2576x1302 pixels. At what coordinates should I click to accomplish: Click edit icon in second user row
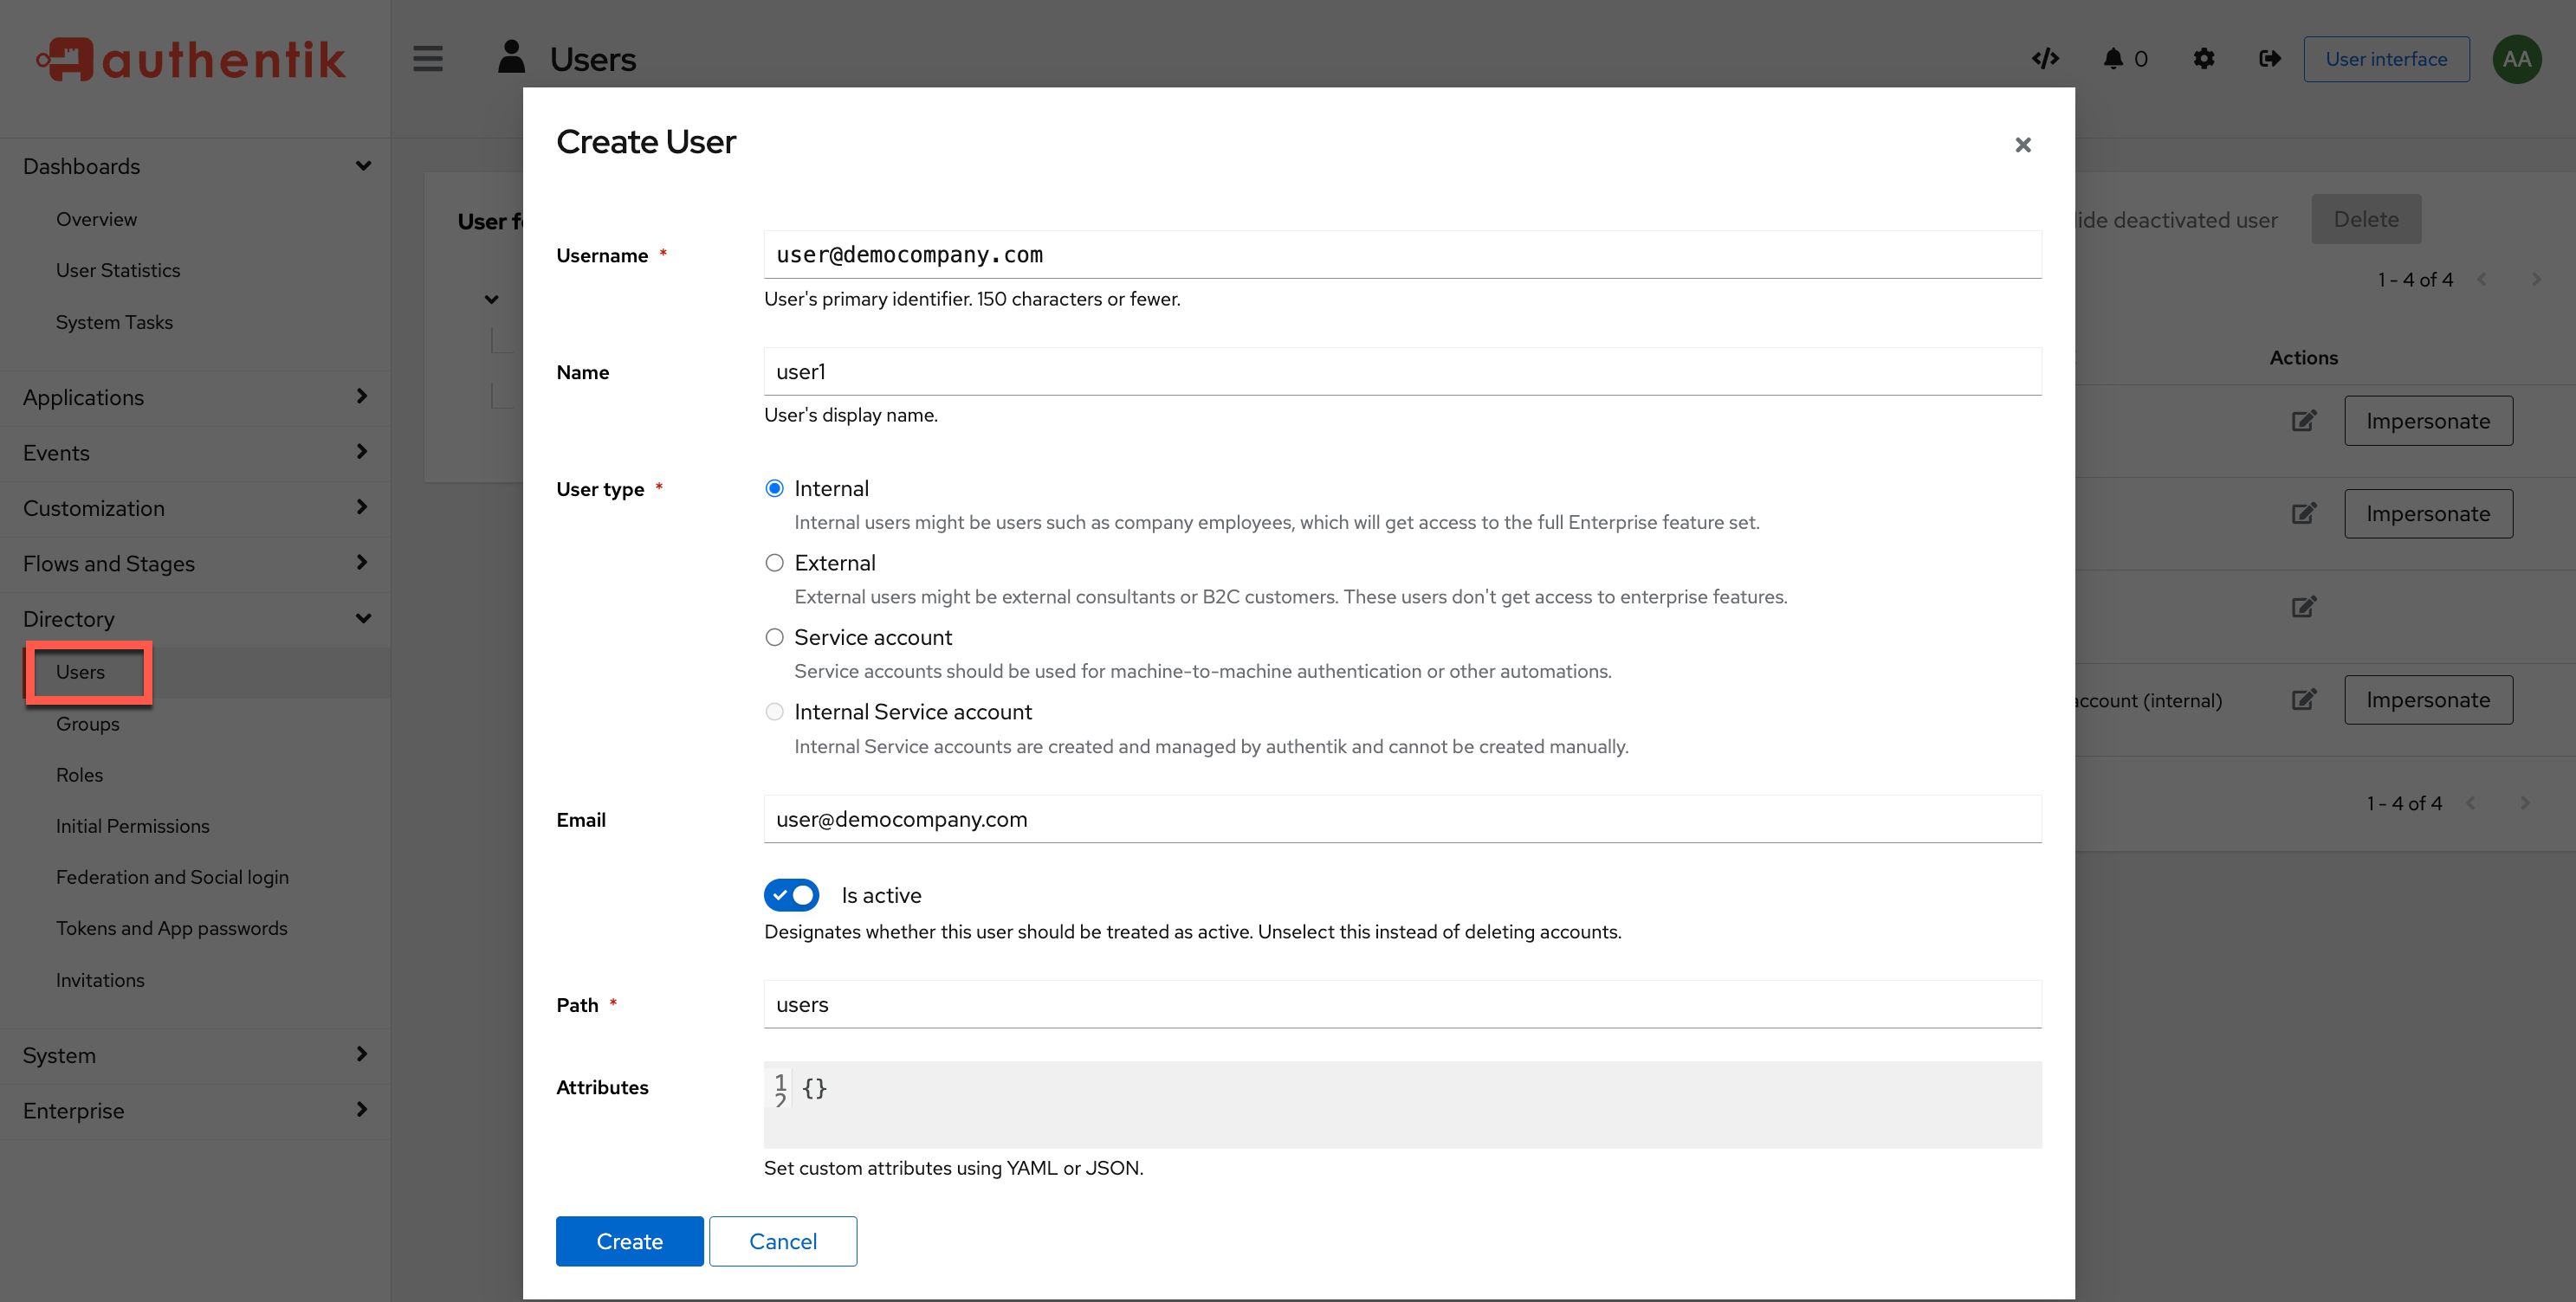tap(2304, 513)
